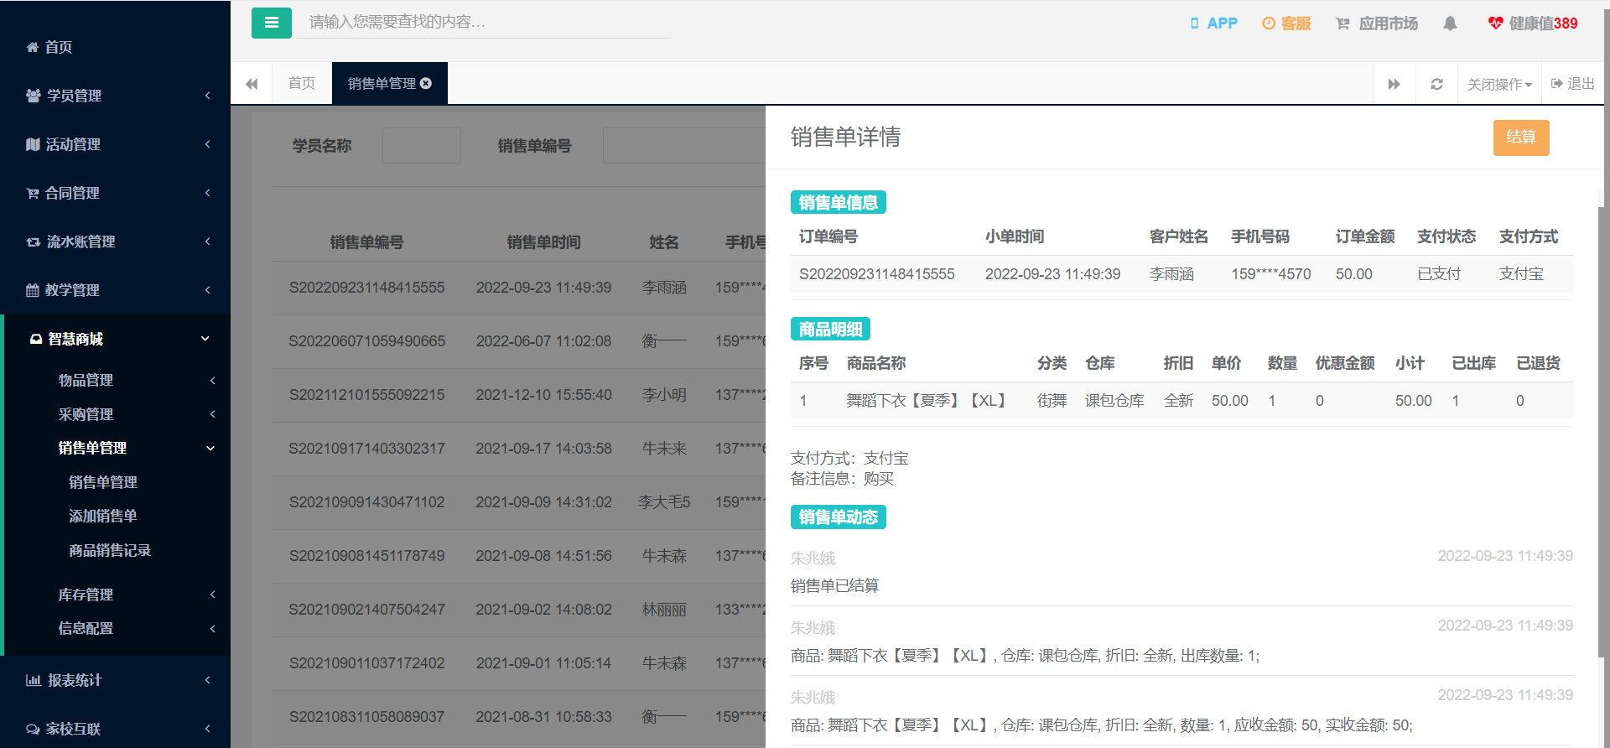Screen dimensions: 1610x748
Task: Click order number S202209231148415555 in details
Action: click(x=876, y=274)
